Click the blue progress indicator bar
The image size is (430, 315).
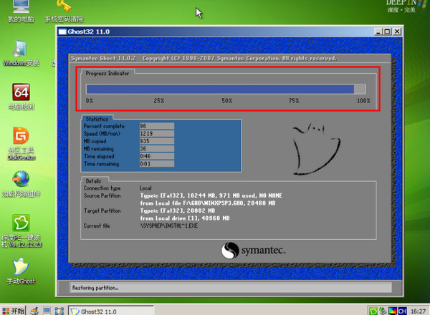click(226, 89)
